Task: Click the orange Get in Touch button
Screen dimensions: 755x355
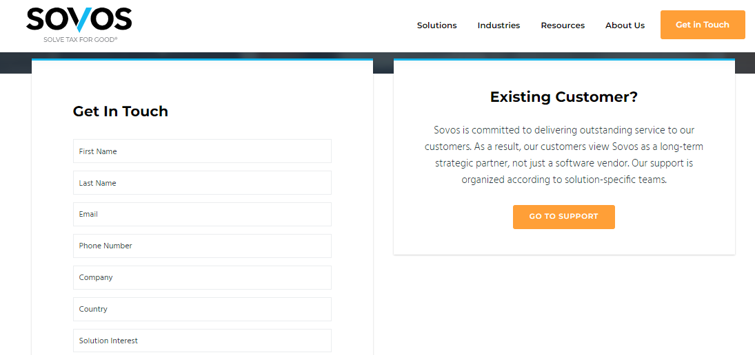Action: pos(703,25)
